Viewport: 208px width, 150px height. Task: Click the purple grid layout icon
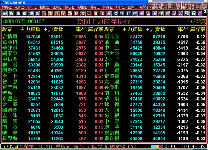[148, 13]
